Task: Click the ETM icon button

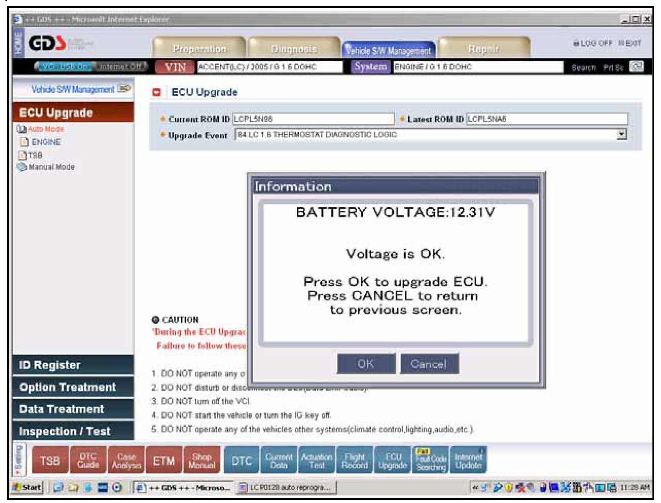Action: coord(164,460)
